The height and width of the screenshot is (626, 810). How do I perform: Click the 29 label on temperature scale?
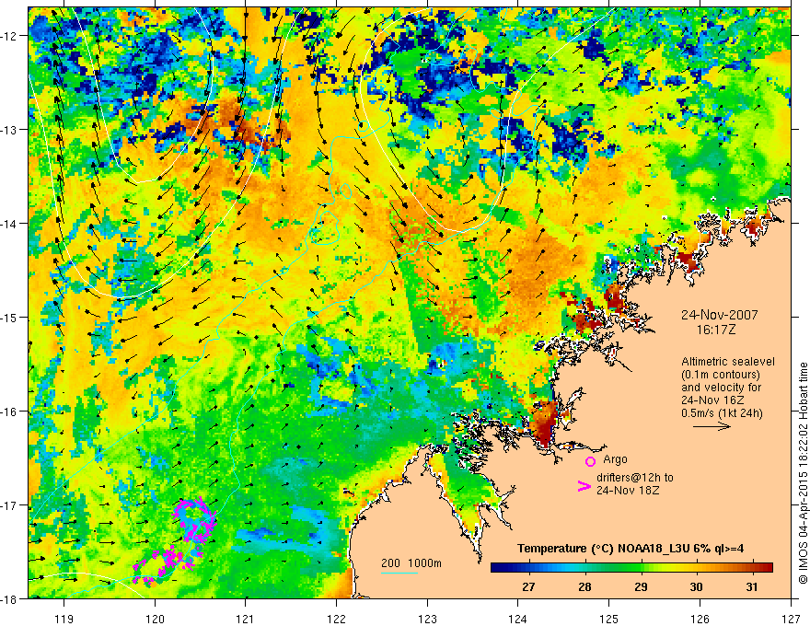641,586
